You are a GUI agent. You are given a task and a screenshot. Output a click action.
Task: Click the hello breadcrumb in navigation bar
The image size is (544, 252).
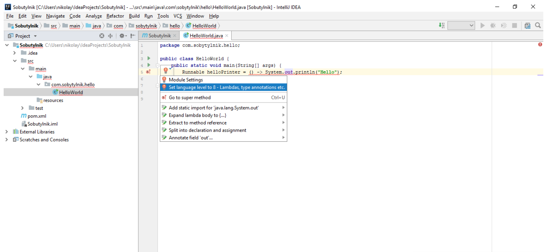[x=171, y=26]
